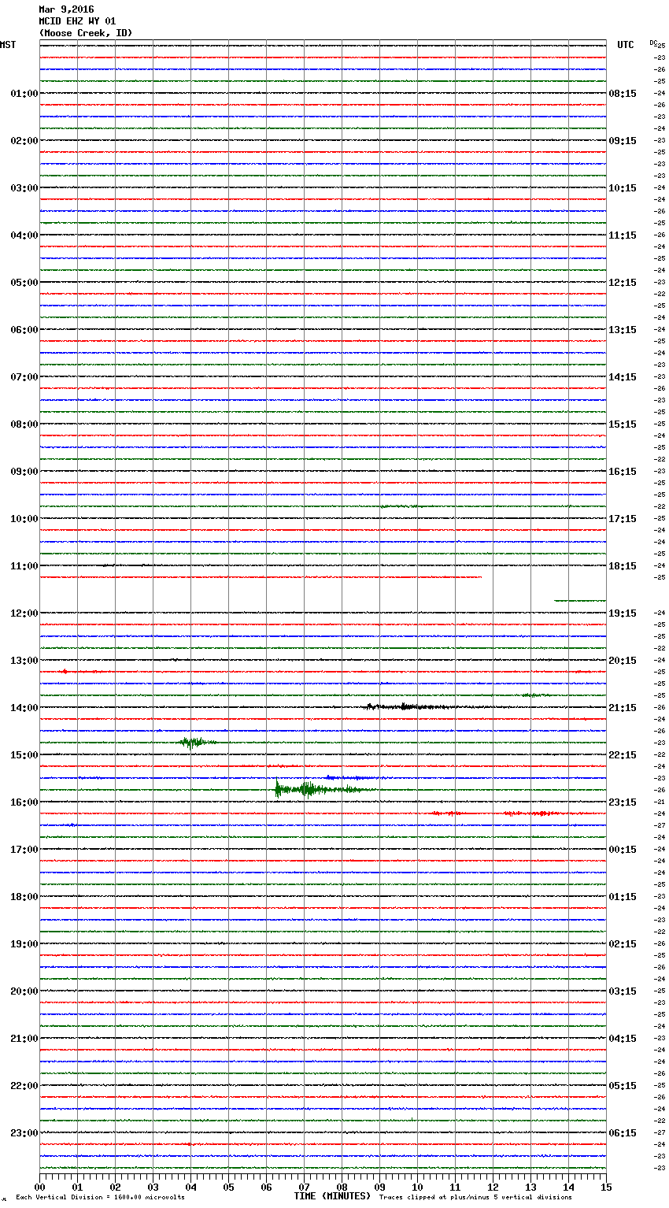Click minute-axis tick label '13'
The width and height of the screenshot is (669, 1208).
(x=531, y=1188)
